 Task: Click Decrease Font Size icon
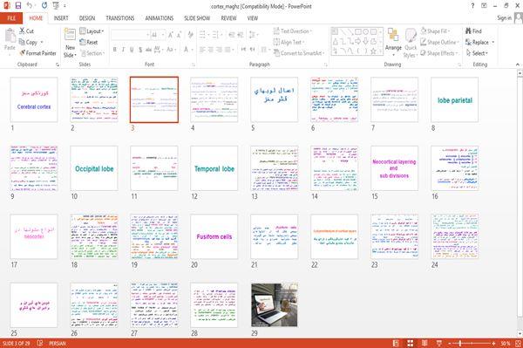point(179,35)
